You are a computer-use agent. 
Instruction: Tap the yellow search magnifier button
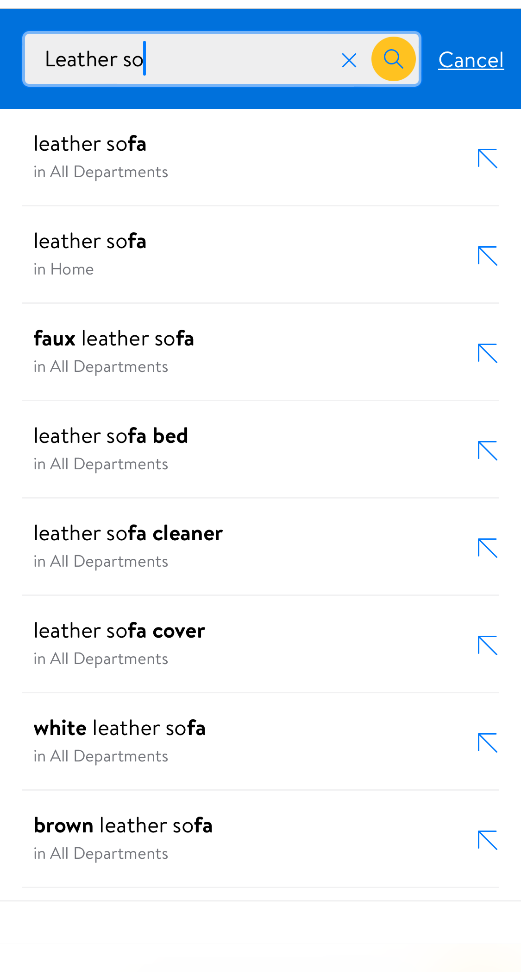tap(393, 59)
